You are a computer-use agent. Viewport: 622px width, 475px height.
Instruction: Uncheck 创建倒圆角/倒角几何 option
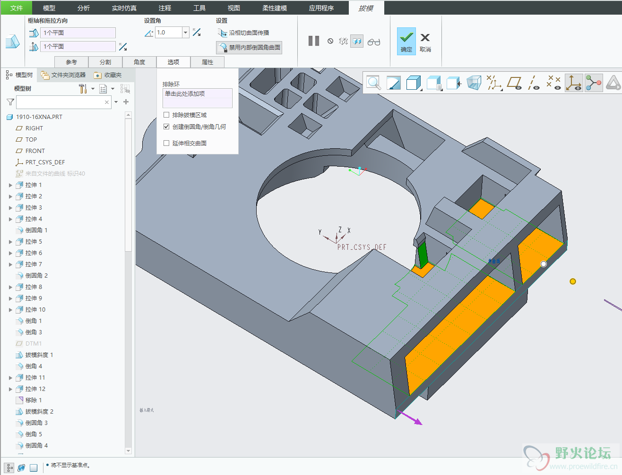tap(166, 127)
